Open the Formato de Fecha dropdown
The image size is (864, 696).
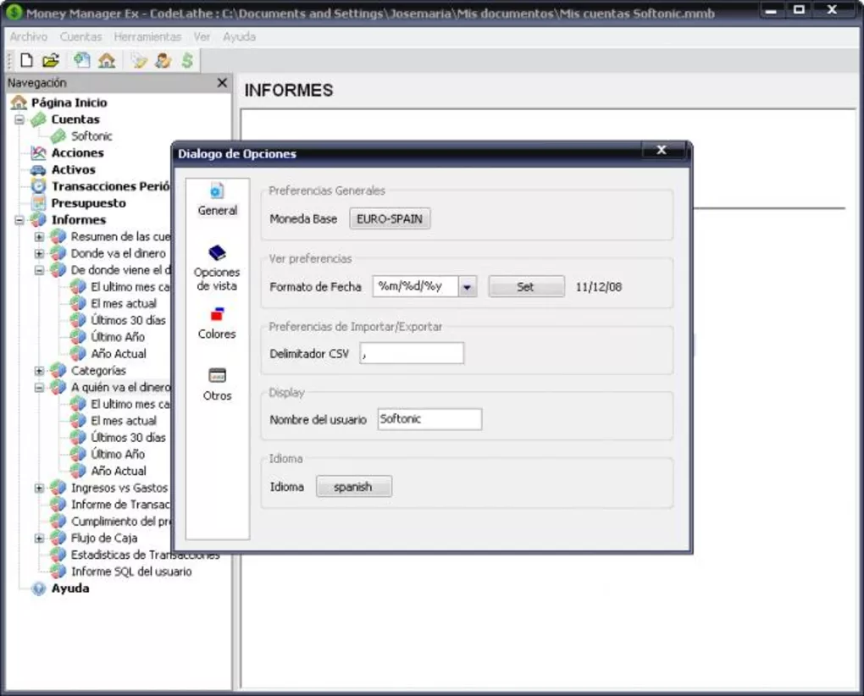pos(468,287)
